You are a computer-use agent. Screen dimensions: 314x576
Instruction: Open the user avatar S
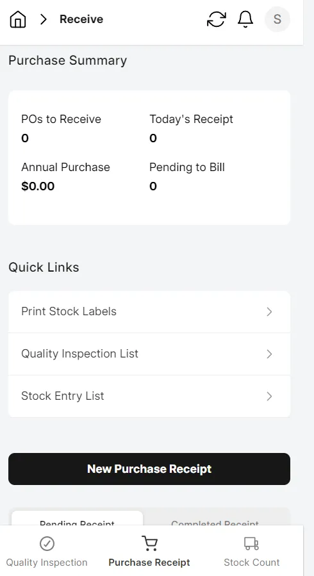277,19
